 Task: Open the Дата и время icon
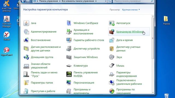coord(112,40)
